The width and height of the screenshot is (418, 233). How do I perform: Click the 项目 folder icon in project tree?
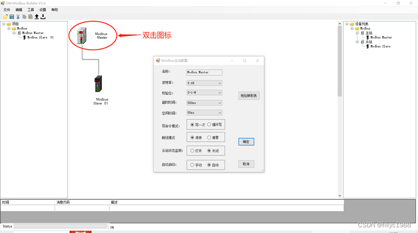point(9,24)
